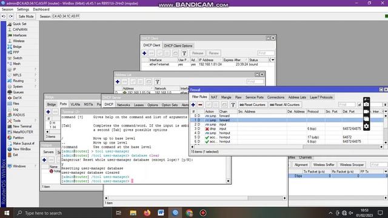Open the Dashboard menu
The width and height of the screenshot is (388, 218).
[41, 10]
